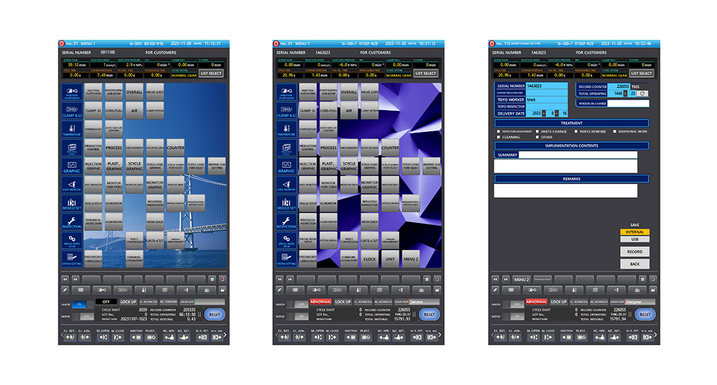717x385 pixels.
Task: Click the Person in Charge input field
Action: [629, 103]
